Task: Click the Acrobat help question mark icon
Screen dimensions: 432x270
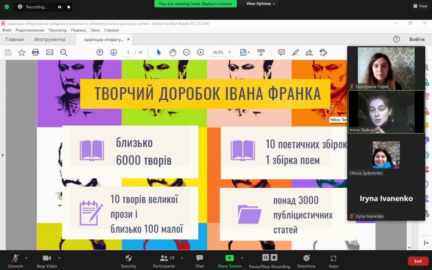Action: [396, 39]
